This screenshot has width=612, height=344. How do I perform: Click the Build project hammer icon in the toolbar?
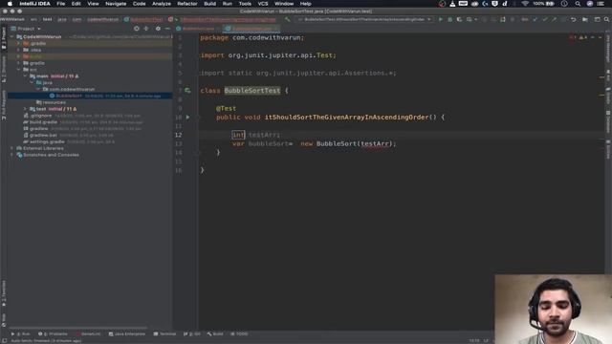(288, 19)
